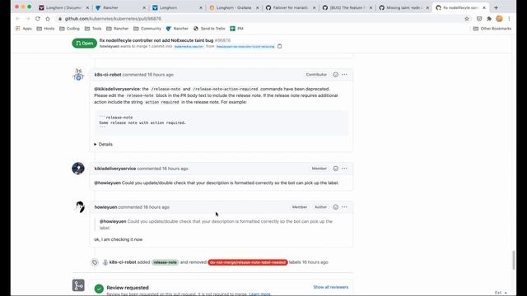
Task: Reload the GitHub page
Action: coord(38,19)
